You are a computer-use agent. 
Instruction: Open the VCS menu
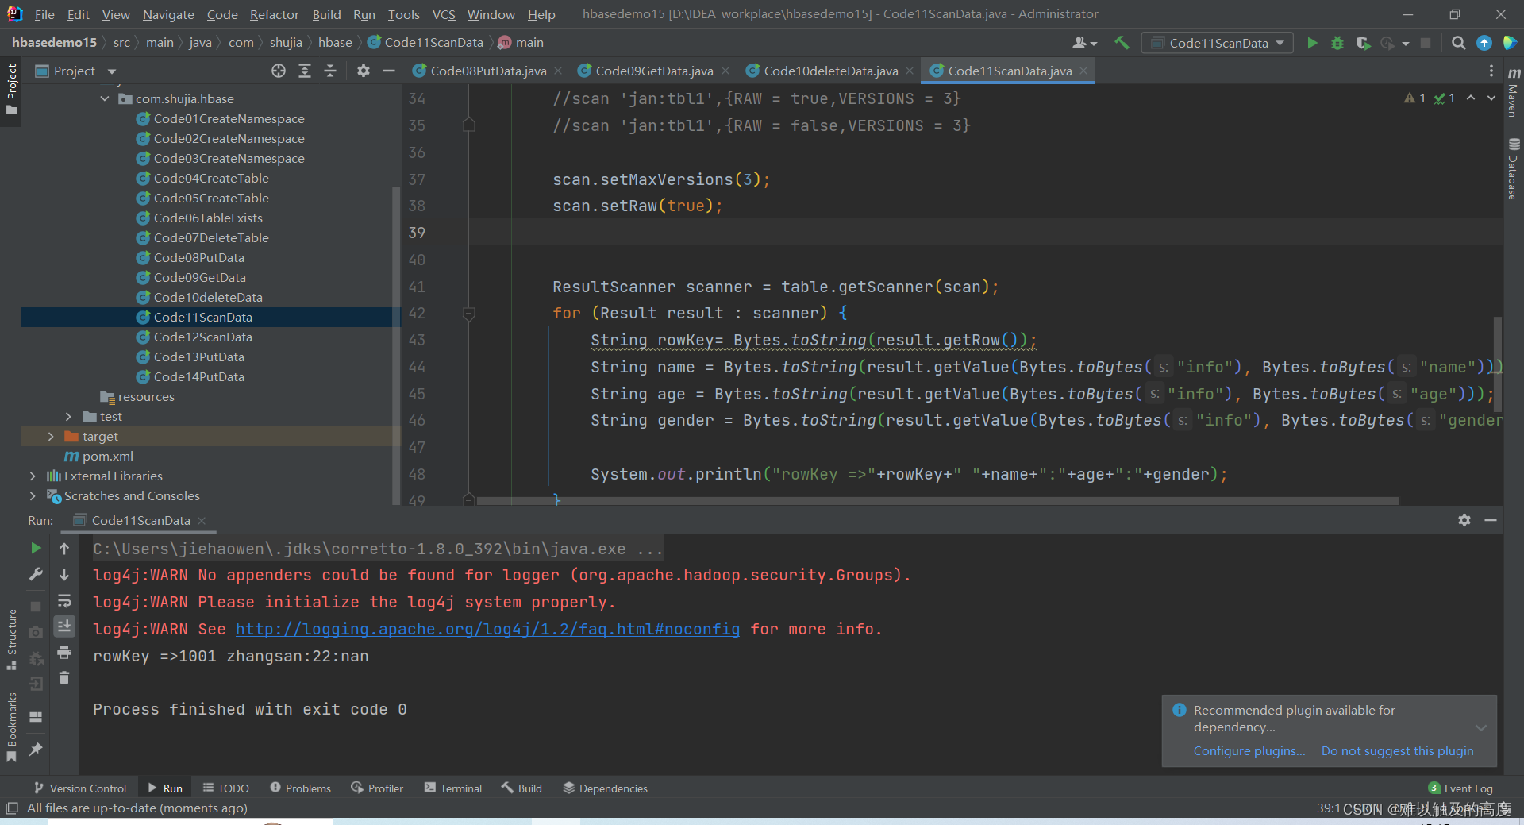444,14
